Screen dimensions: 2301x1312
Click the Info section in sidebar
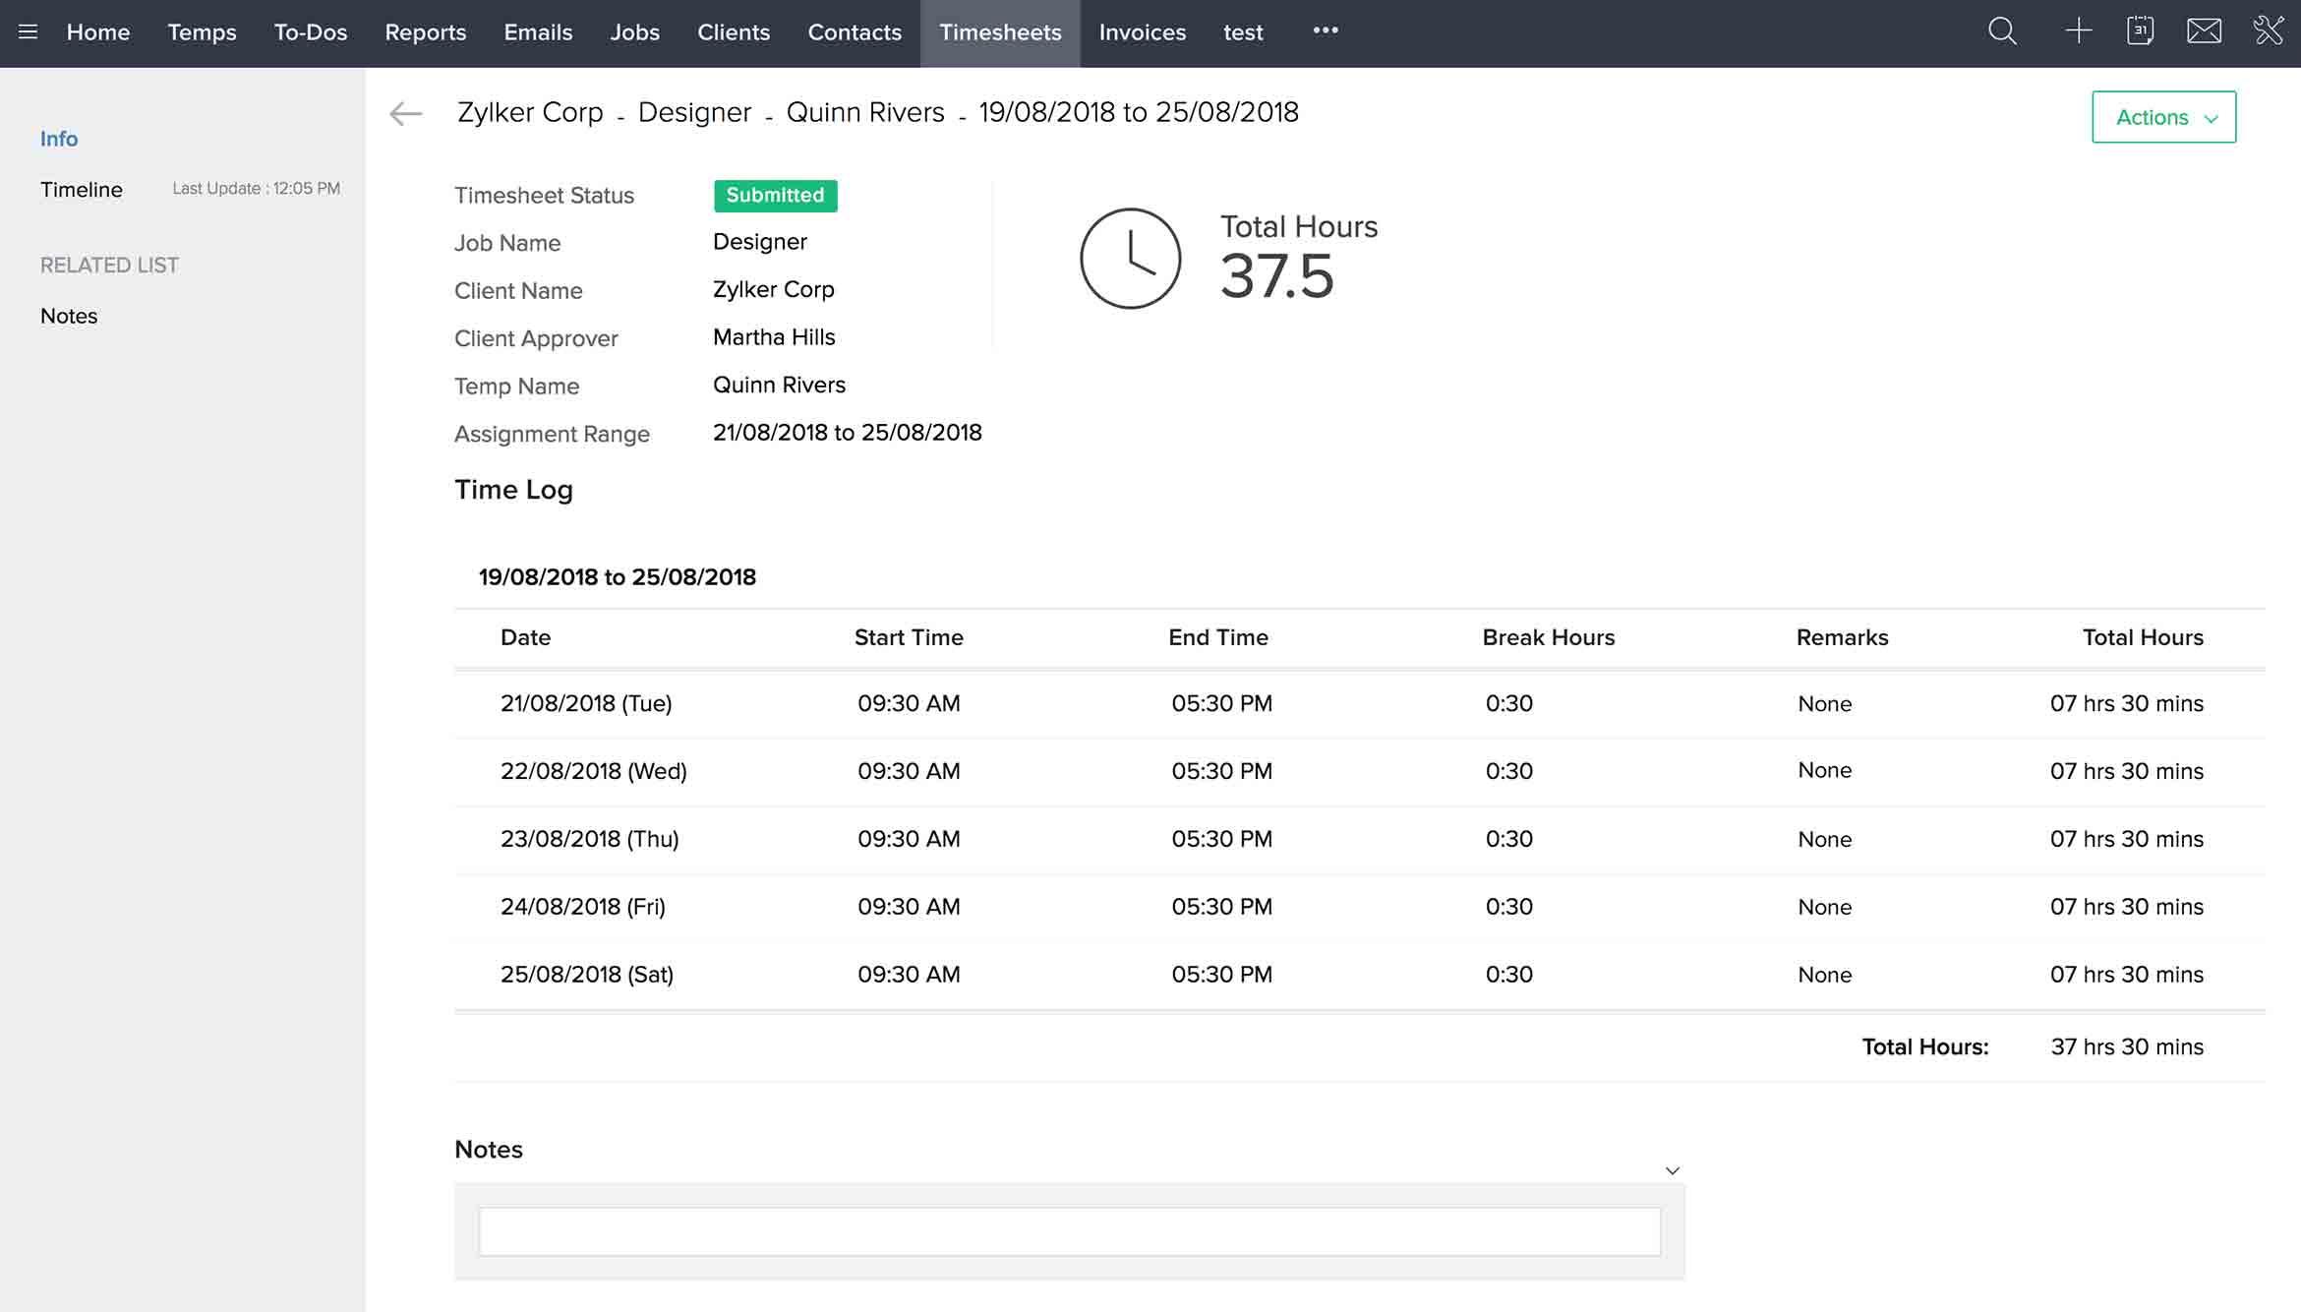(60, 138)
